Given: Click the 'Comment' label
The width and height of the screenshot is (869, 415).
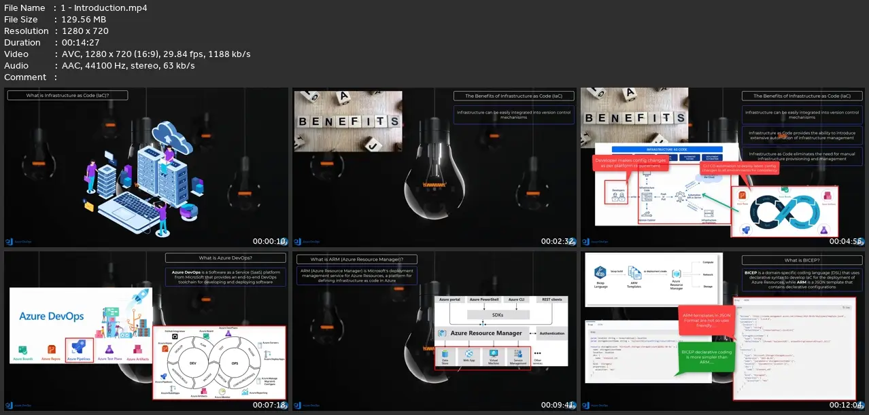Looking at the screenshot, I should pyautogui.click(x=25, y=77).
